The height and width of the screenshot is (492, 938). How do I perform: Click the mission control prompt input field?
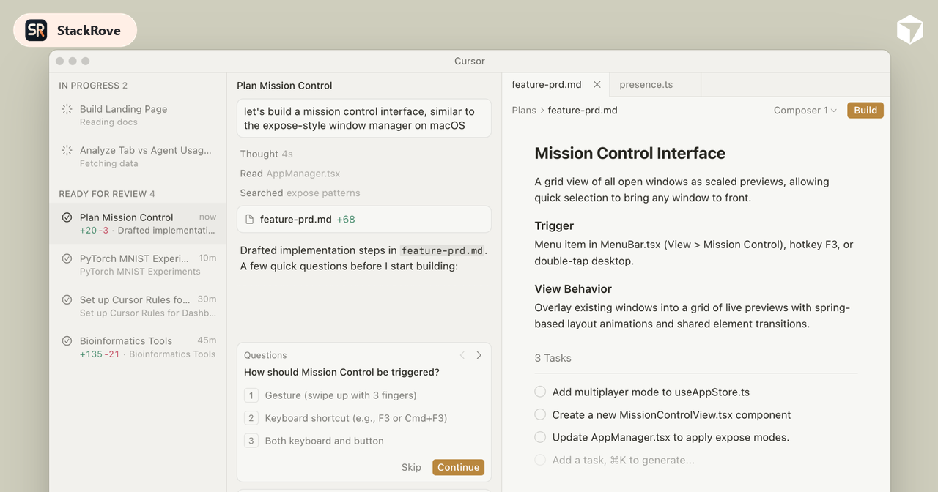click(x=364, y=118)
